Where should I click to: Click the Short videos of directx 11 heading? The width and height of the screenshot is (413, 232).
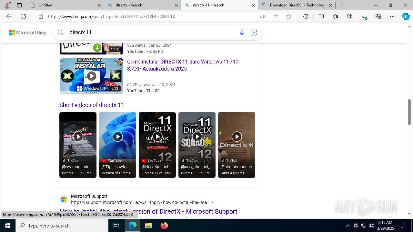[x=92, y=105]
